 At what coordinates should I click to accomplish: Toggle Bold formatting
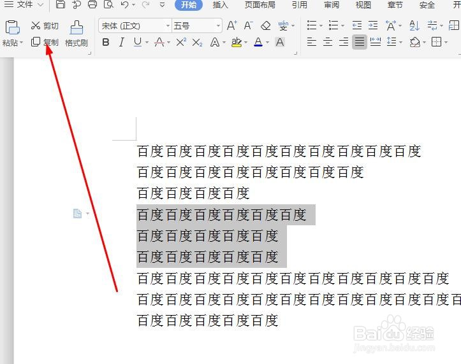pyautogui.click(x=106, y=43)
